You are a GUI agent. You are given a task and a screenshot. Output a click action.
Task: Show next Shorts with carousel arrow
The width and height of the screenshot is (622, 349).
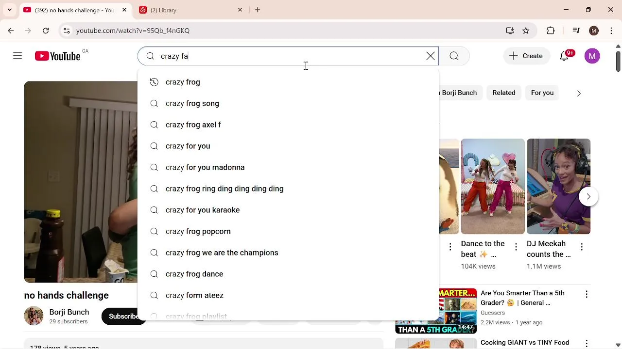[588, 196]
